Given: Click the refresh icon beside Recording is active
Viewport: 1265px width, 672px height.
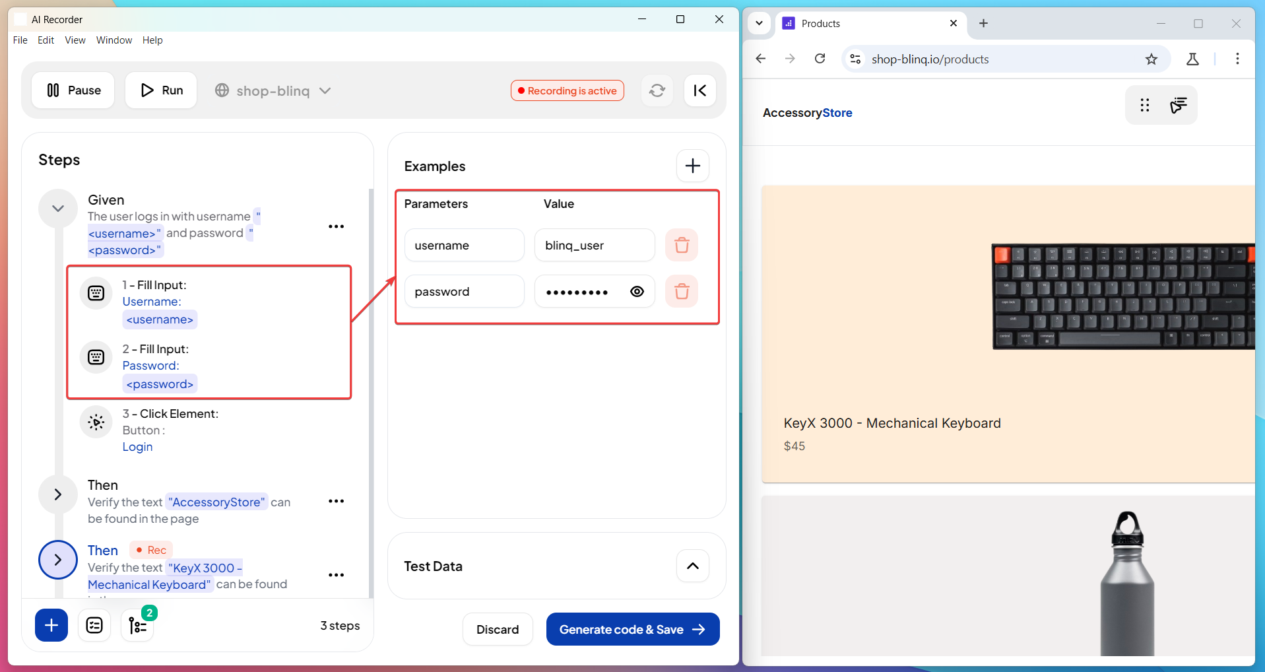Looking at the screenshot, I should click(657, 90).
